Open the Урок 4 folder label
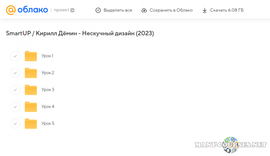Image resolution: width=270 pixels, height=156 pixels. coord(48,107)
